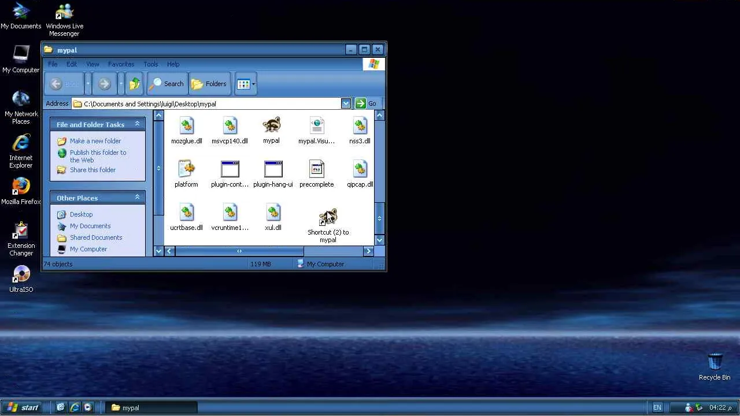The image size is (740, 416).
Task: Select the xul.dll file icon
Action: pos(273,212)
